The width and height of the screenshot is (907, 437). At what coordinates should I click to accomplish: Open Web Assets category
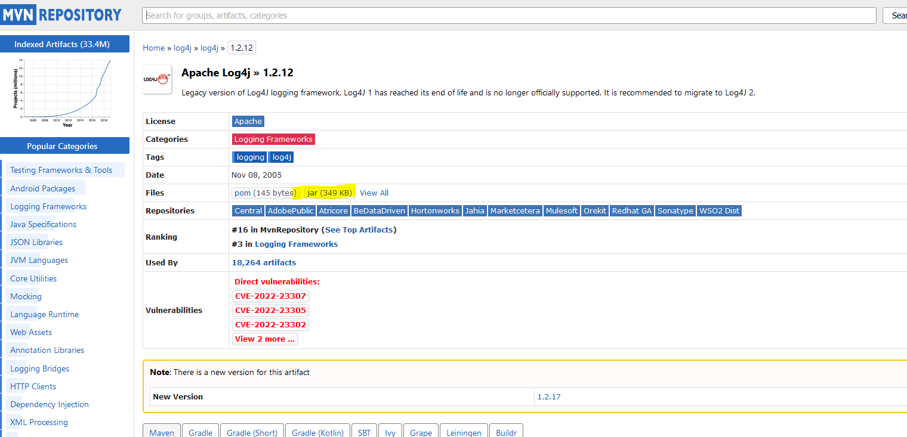coord(31,332)
